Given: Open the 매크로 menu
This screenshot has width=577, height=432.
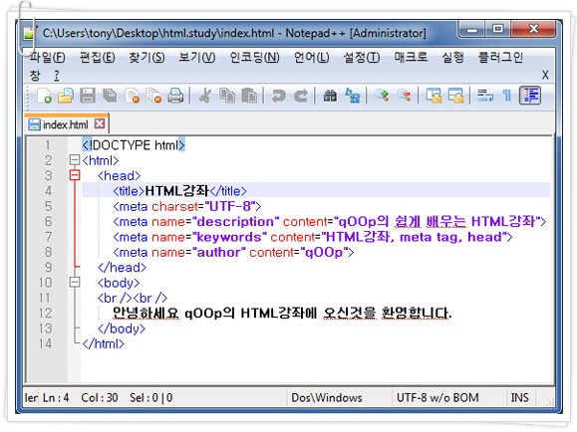Looking at the screenshot, I should pos(411,58).
